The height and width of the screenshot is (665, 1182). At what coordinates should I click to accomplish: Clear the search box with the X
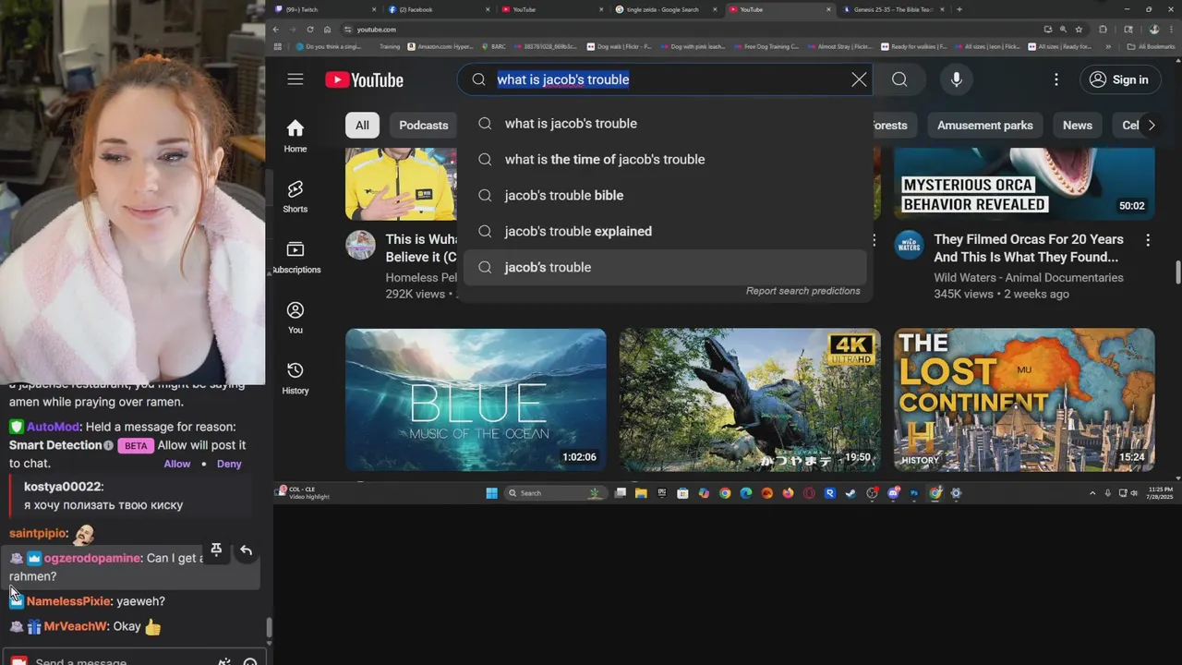(x=859, y=79)
